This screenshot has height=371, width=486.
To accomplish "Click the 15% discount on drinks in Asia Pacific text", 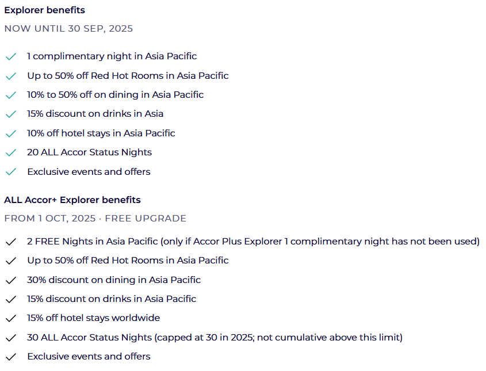I will tap(112, 299).
